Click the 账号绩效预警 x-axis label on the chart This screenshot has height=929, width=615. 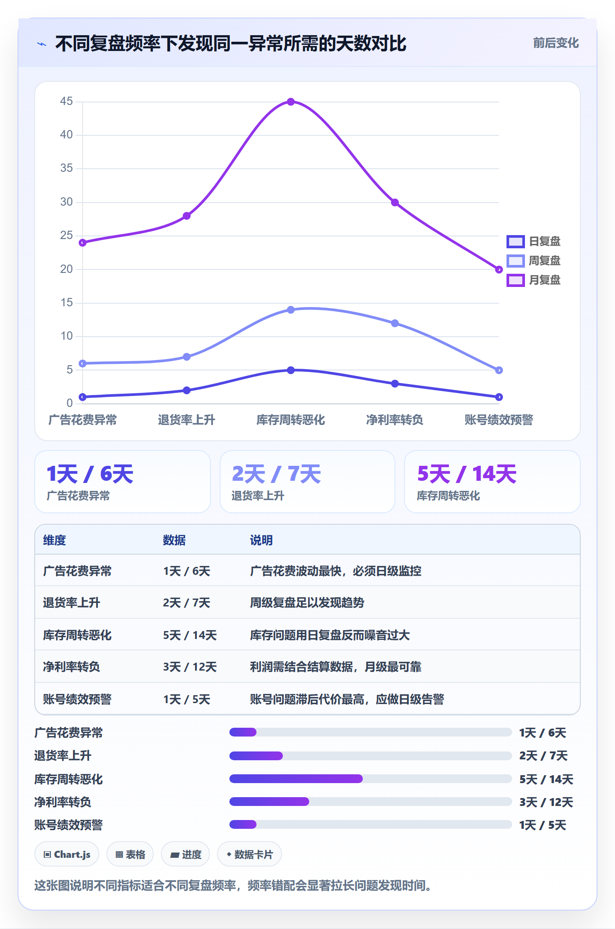pyautogui.click(x=499, y=420)
